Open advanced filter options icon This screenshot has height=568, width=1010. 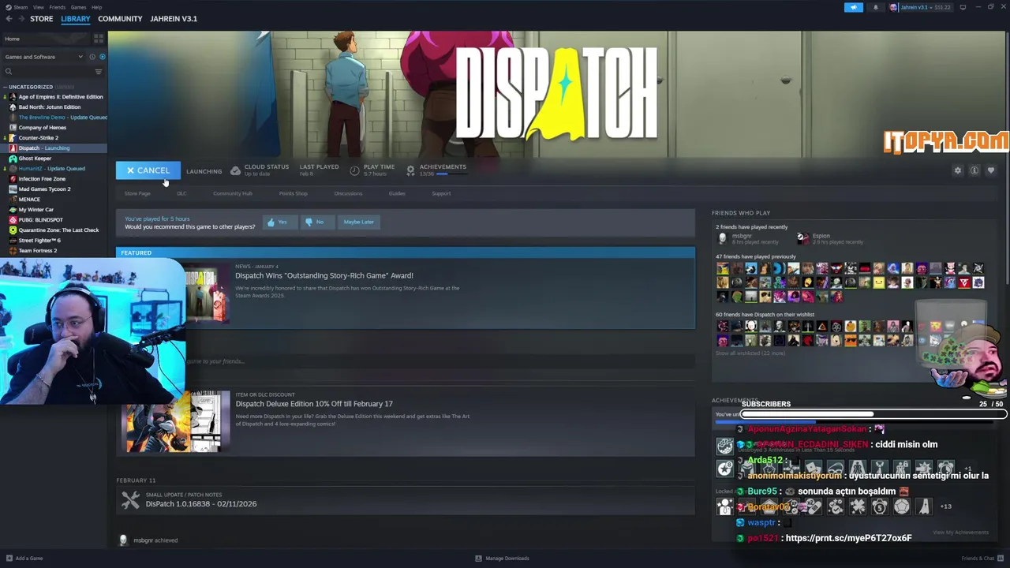pos(99,72)
